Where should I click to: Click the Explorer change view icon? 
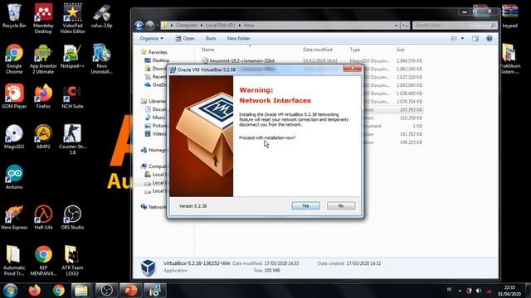(454, 39)
